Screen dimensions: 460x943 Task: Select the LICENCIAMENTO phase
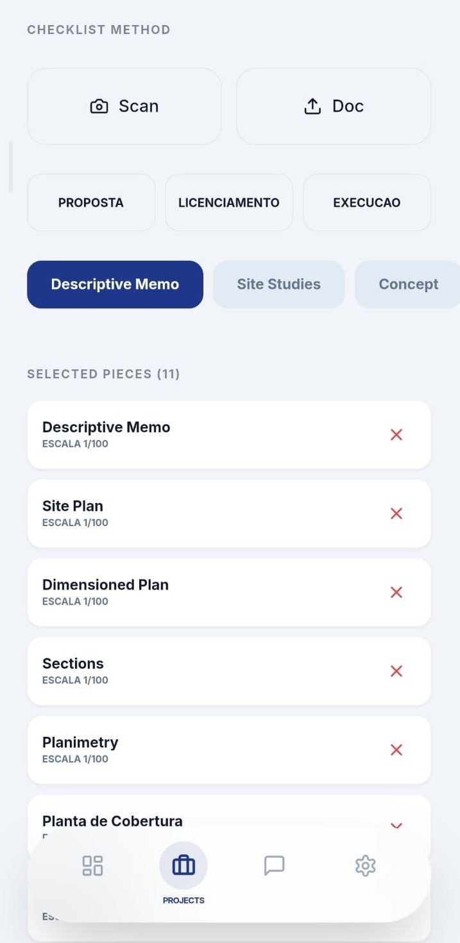pos(228,202)
